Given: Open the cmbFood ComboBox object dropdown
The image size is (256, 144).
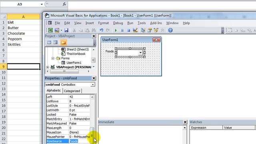Looking at the screenshot, I should point(93,84).
